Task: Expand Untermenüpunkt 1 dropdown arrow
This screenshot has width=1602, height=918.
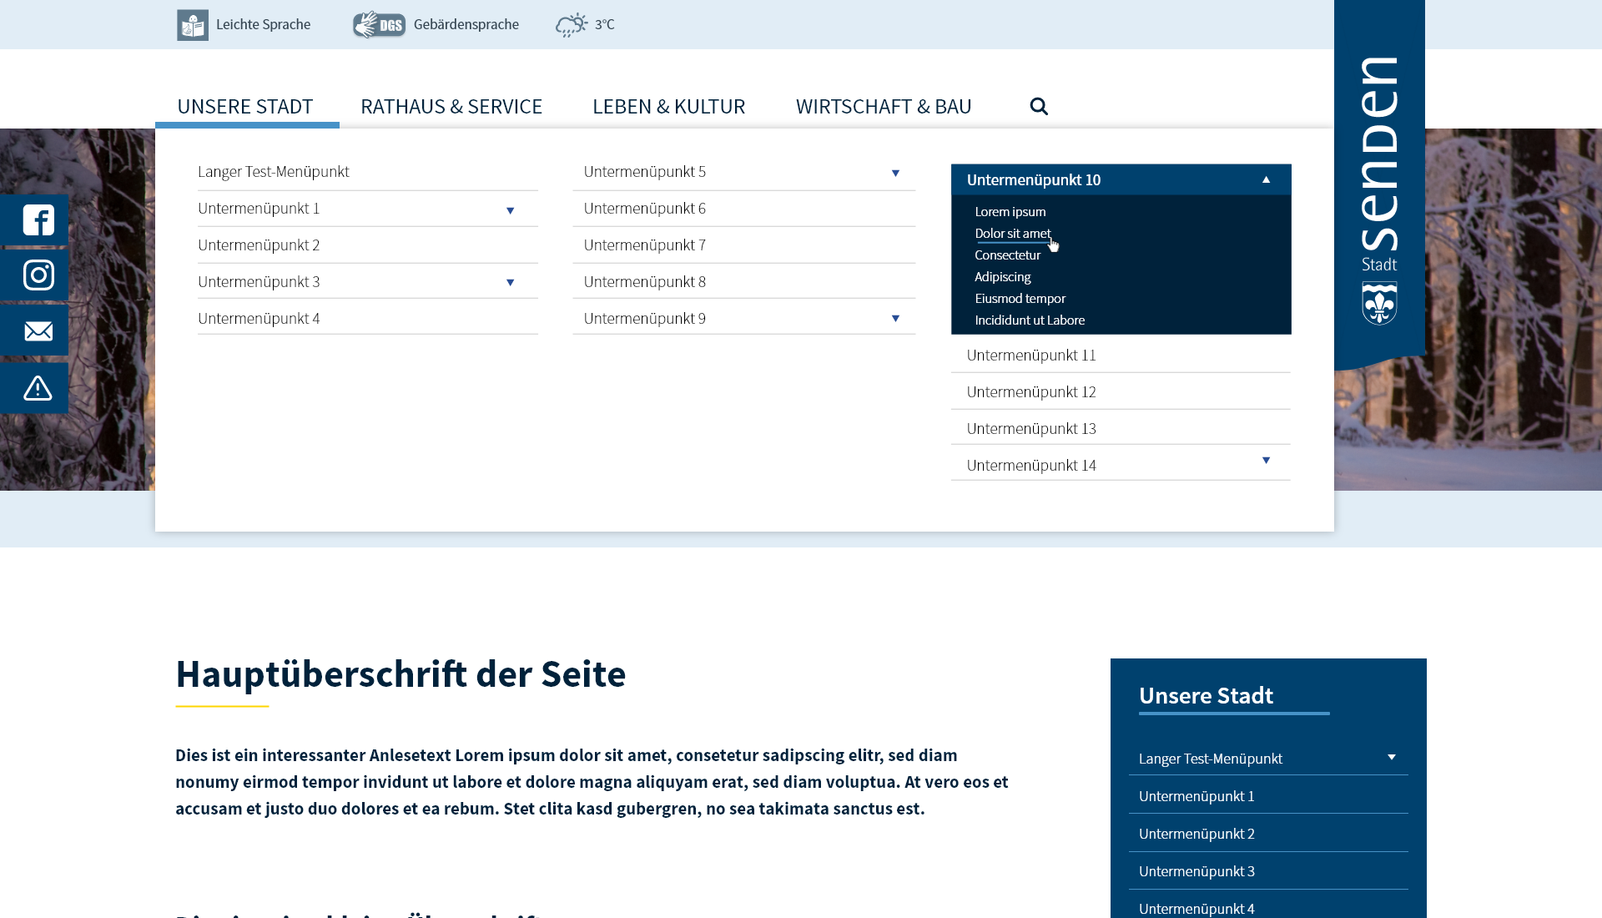Action: click(510, 210)
